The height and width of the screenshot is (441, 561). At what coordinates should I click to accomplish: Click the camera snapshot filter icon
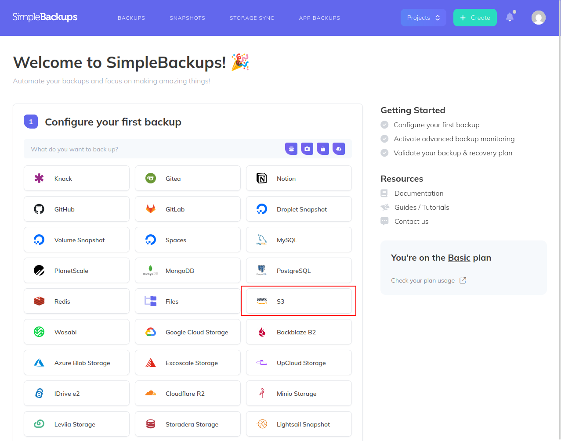point(307,149)
